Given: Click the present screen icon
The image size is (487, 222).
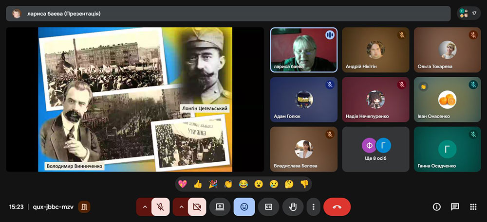Looking at the screenshot, I should pyautogui.click(x=220, y=206).
